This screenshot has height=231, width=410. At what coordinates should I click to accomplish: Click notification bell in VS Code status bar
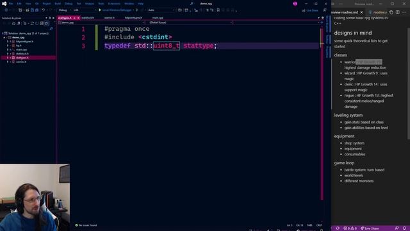[x=404, y=228]
